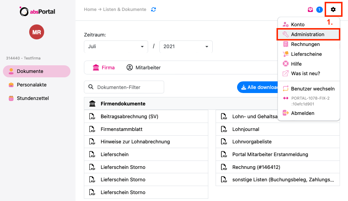Click the MR user avatar
The height and width of the screenshot is (201, 348).
coord(36,32)
